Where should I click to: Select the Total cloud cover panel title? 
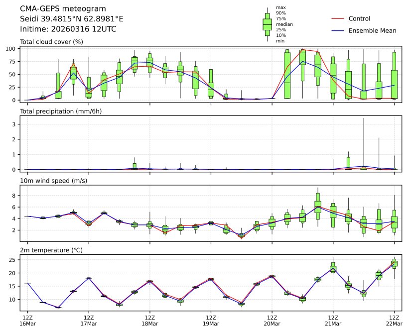[51, 42]
